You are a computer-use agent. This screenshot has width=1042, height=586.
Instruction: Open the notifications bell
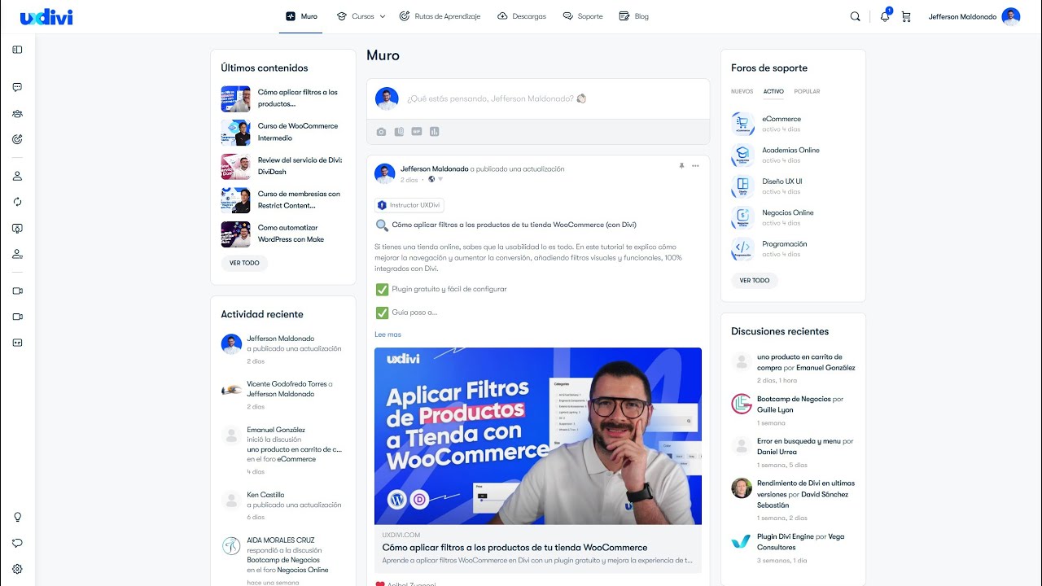(885, 16)
